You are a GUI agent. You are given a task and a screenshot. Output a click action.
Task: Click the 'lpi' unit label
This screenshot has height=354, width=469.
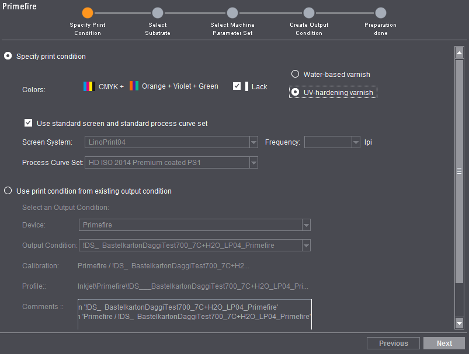tap(368, 142)
